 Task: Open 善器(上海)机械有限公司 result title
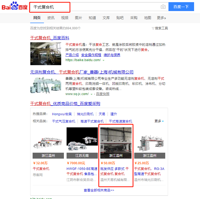(82, 72)
